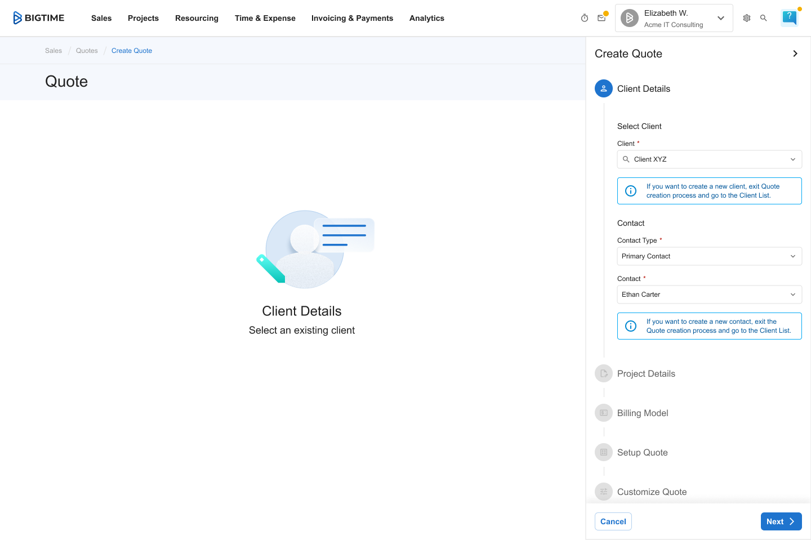Open the help chat icon
Image resolution: width=811 pixels, height=540 pixels.
click(790, 17)
